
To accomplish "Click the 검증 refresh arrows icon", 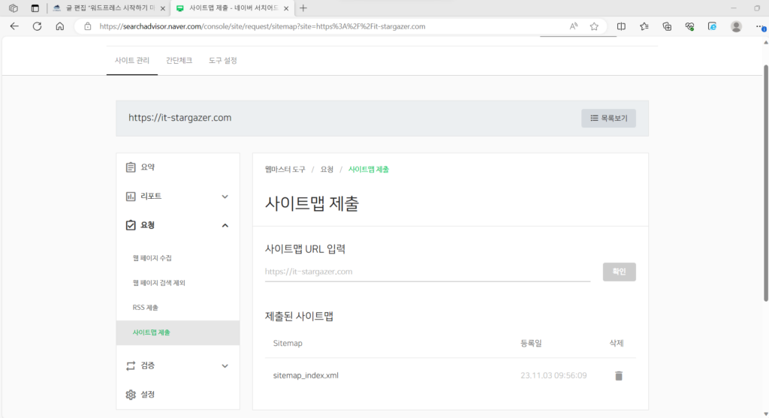I will click(x=131, y=365).
